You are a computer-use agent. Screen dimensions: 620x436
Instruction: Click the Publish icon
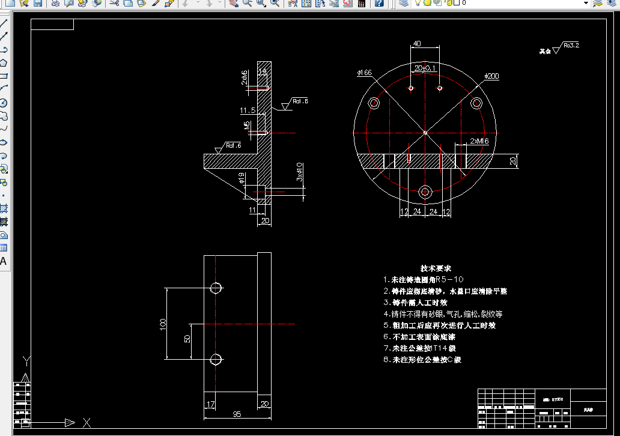pos(83,3)
